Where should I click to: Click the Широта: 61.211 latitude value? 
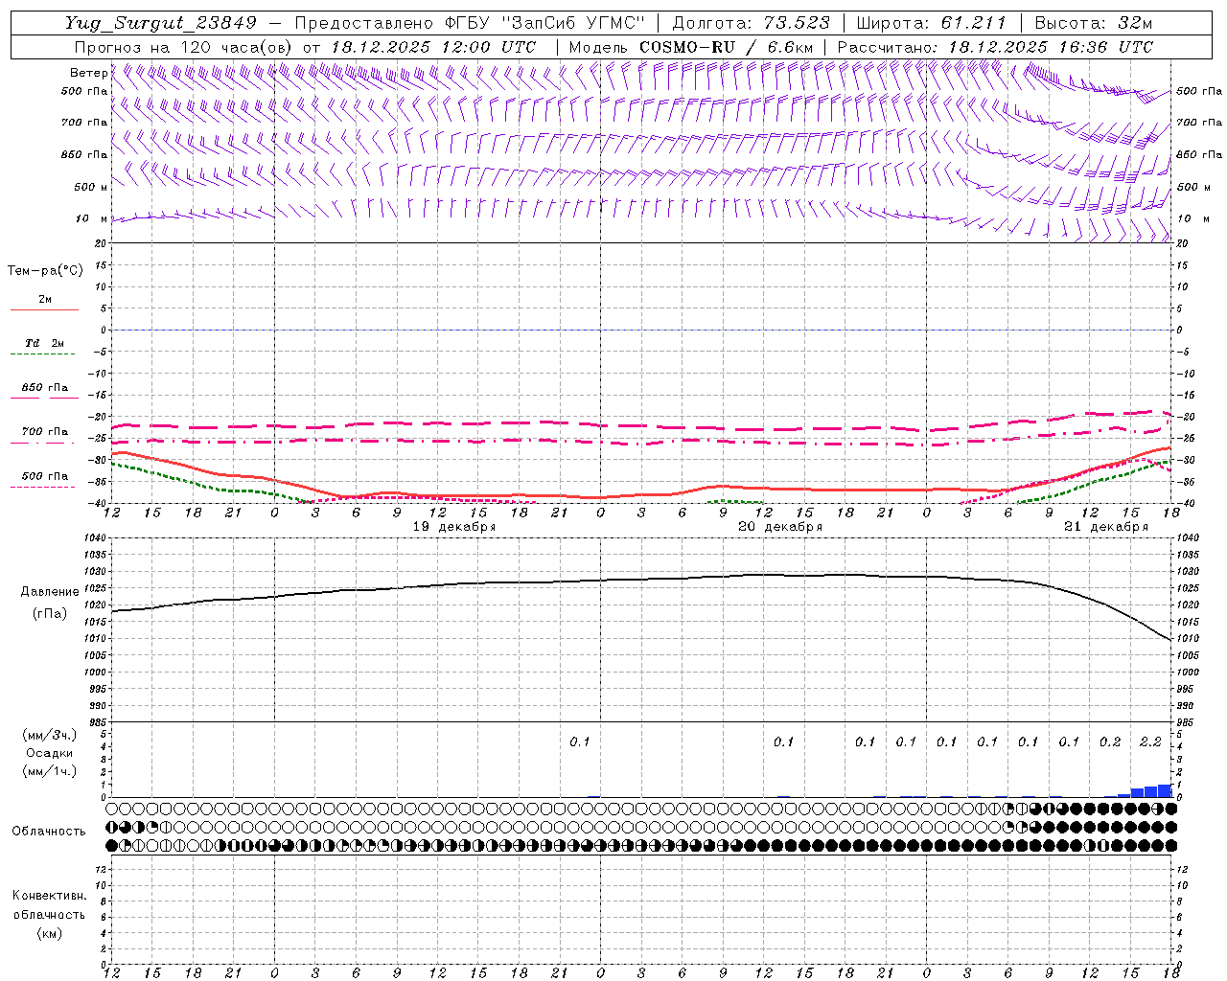pyautogui.click(x=931, y=23)
